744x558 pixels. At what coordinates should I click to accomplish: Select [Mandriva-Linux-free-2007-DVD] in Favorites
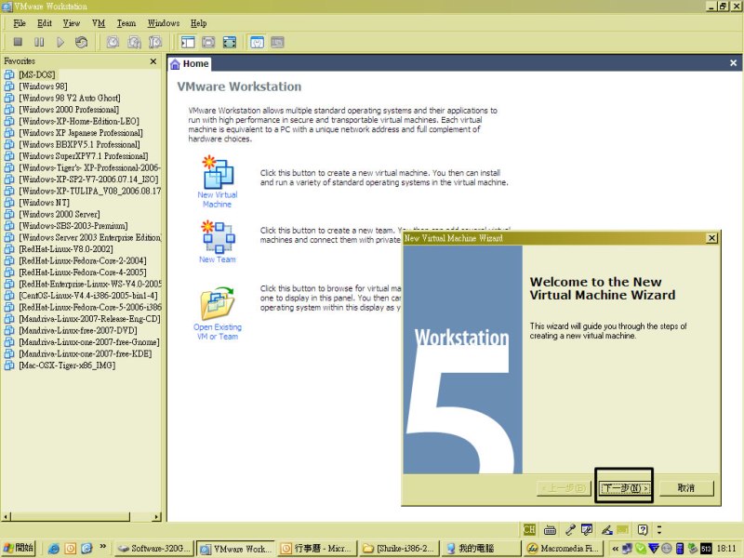tap(78, 330)
